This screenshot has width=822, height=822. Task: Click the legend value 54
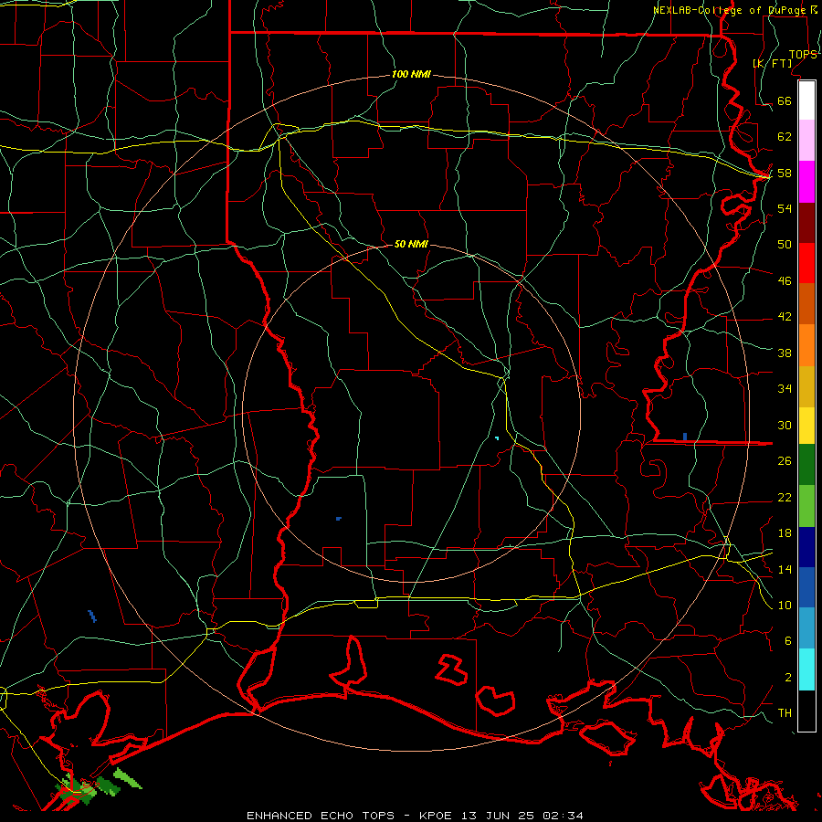click(785, 208)
